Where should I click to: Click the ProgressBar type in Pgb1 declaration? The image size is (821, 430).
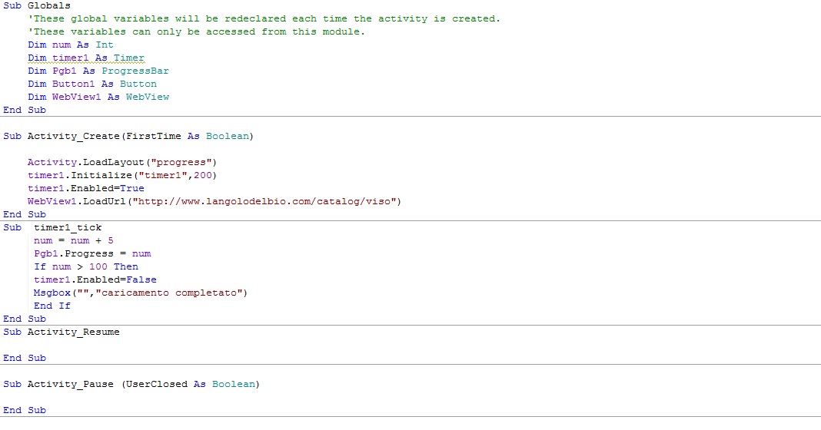point(135,71)
